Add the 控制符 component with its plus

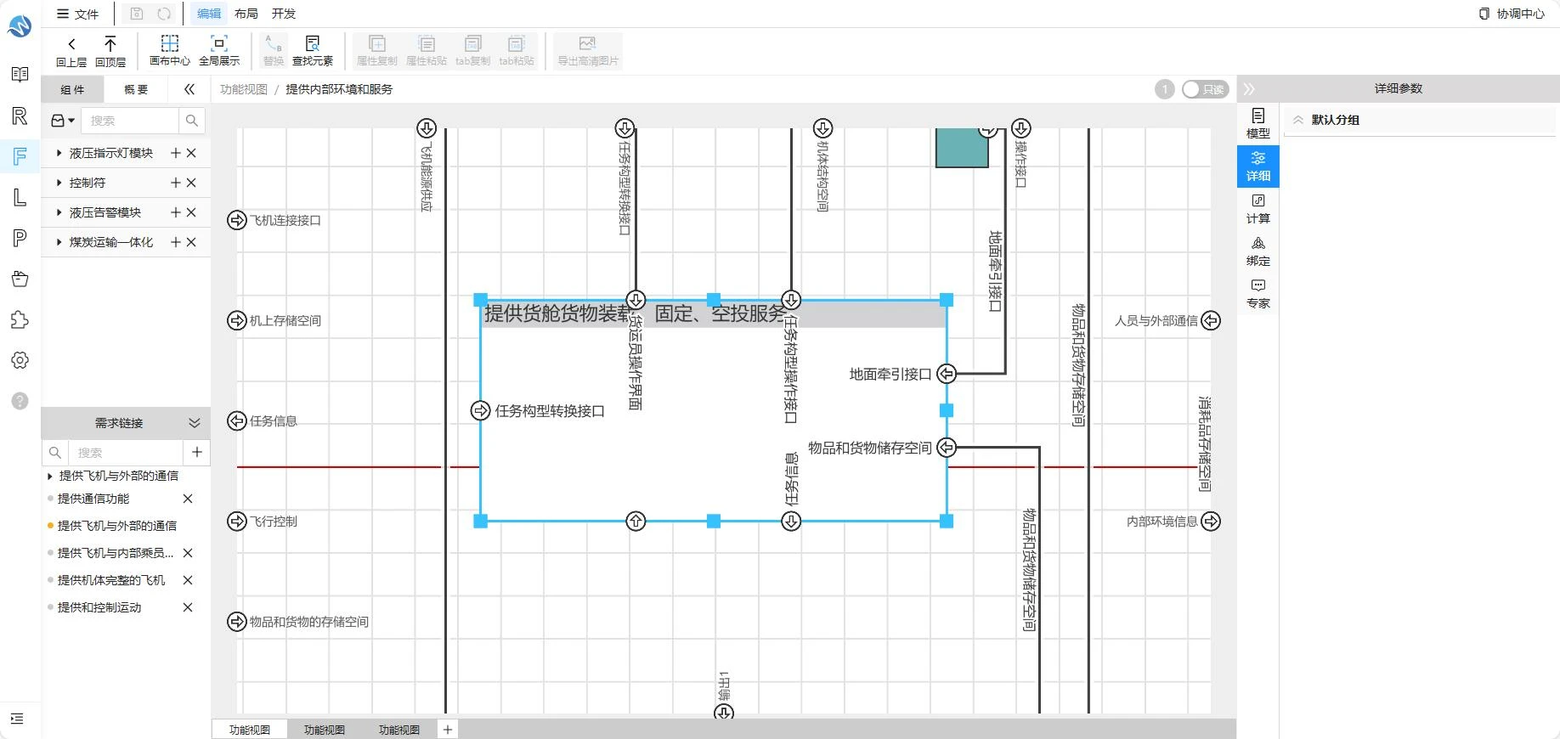(176, 183)
